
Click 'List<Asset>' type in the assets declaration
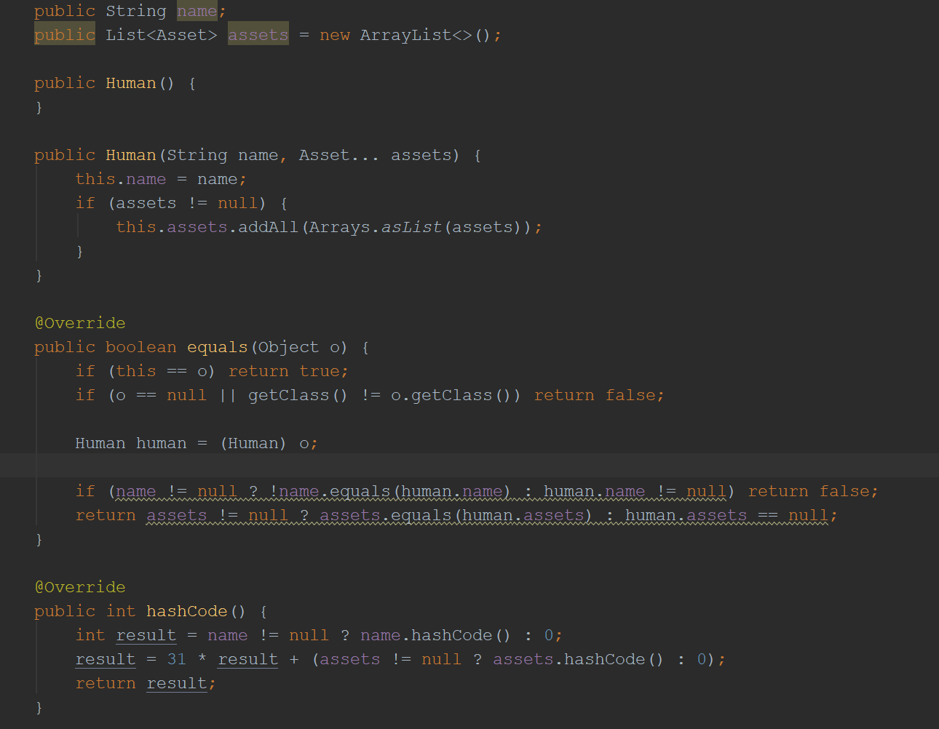coord(161,35)
